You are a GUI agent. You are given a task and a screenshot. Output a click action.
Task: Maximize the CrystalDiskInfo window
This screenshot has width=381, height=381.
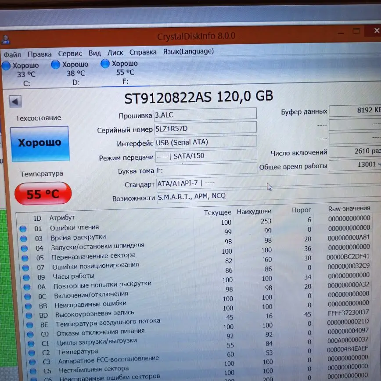tap(356, 31)
